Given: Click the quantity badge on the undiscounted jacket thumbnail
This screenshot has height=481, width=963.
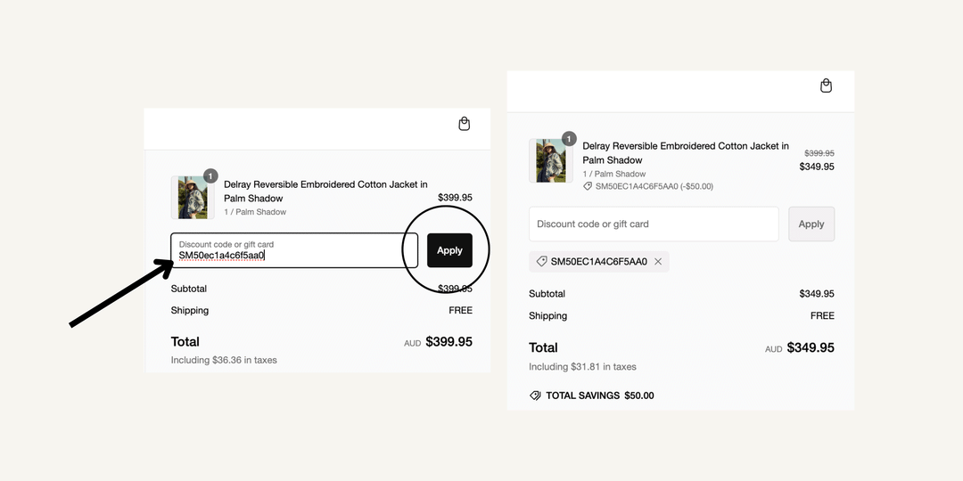Looking at the screenshot, I should point(210,176).
